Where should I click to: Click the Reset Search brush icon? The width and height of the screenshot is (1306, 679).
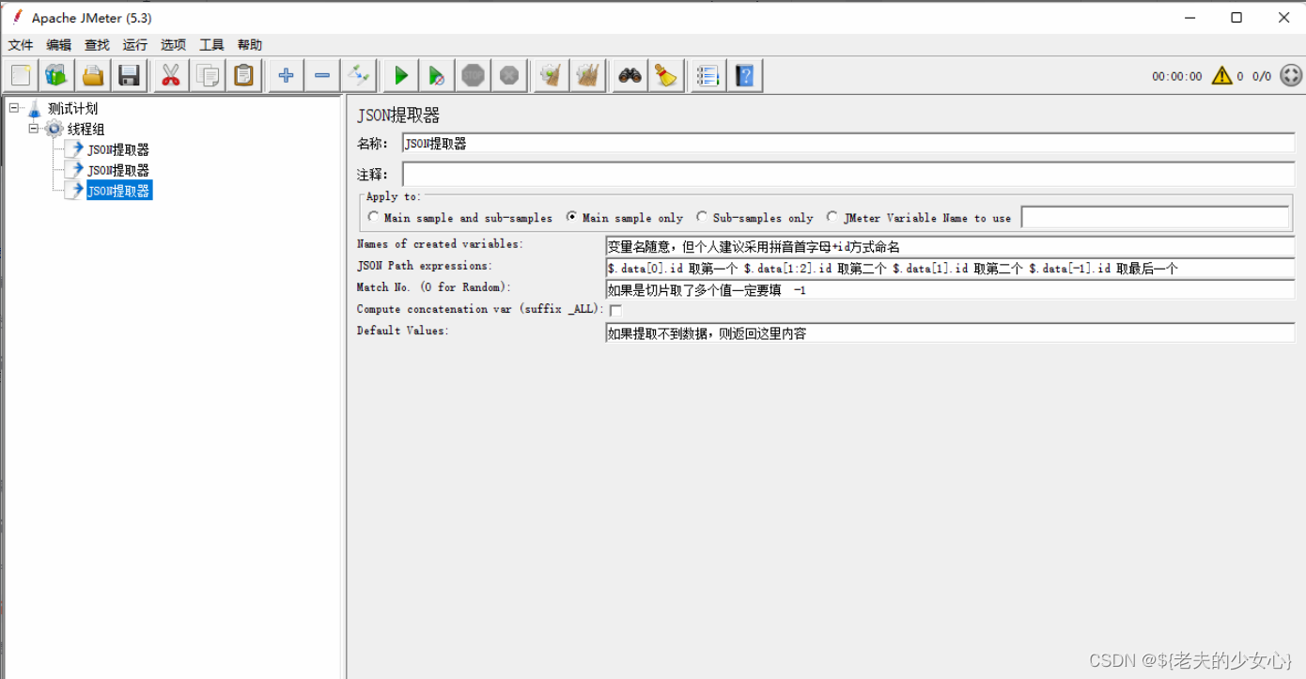pyautogui.click(x=666, y=75)
